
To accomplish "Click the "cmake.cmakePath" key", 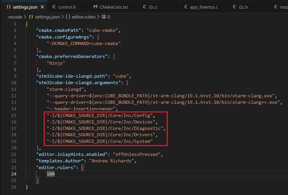I will click(59, 30).
